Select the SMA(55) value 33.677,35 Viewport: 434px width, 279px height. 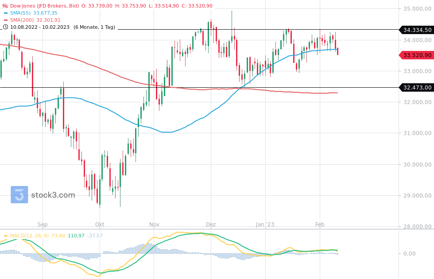45,13
